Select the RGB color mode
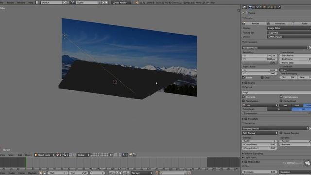The height and width of the screenshot is (175, 311). coord(297,105)
